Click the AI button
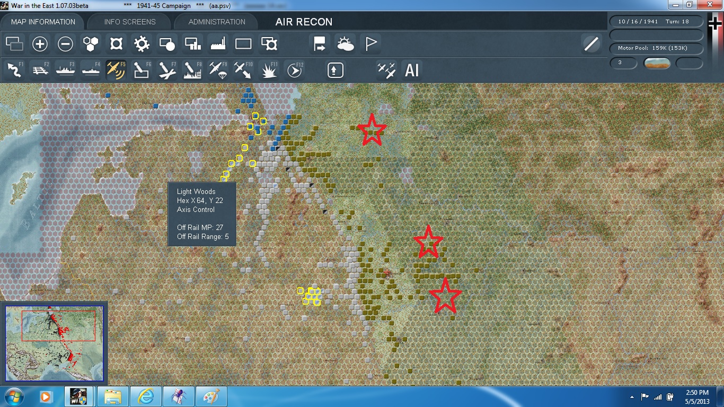 click(412, 70)
